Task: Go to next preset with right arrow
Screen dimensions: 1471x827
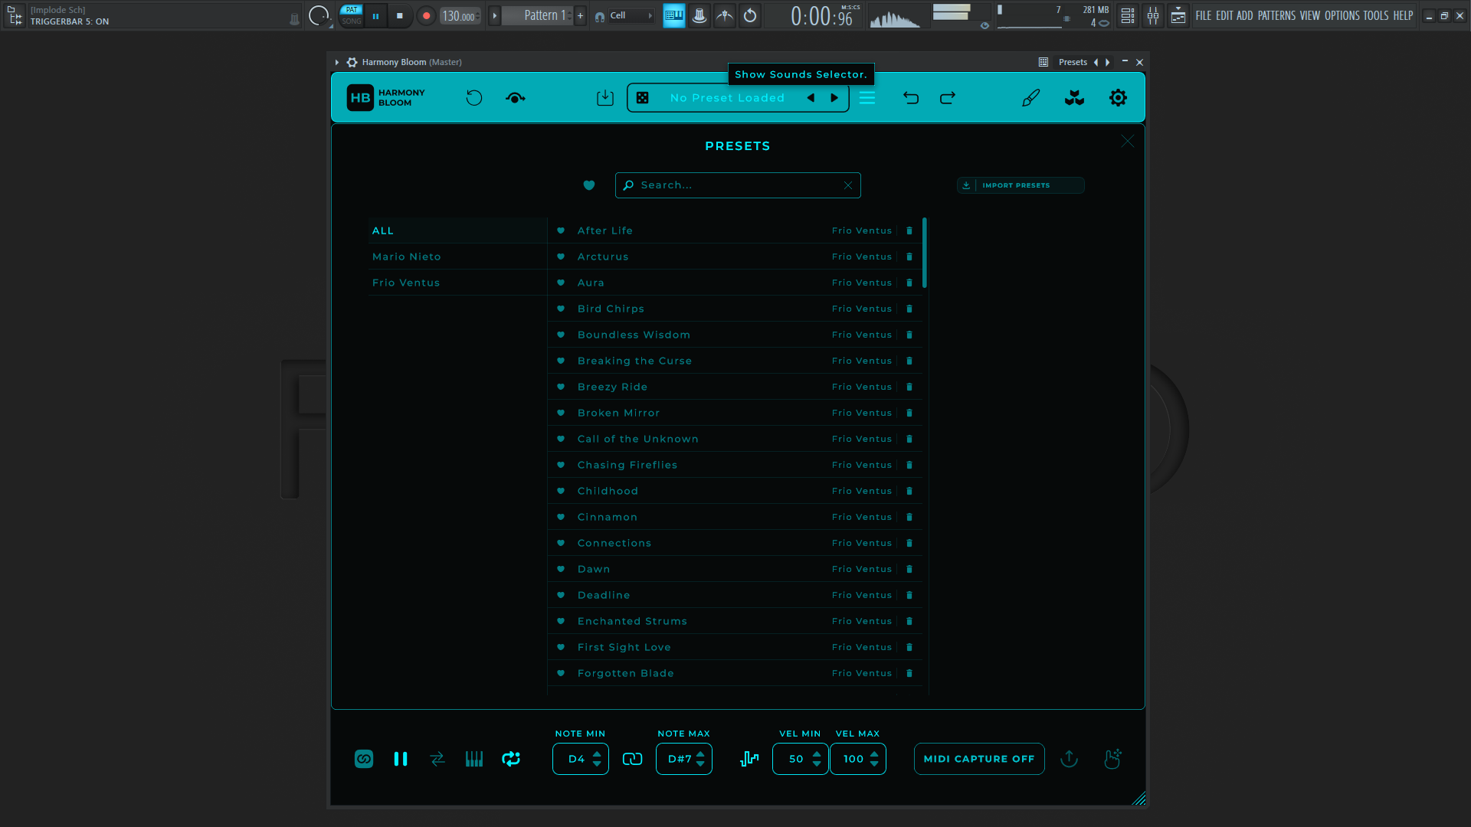Action: click(x=834, y=98)
